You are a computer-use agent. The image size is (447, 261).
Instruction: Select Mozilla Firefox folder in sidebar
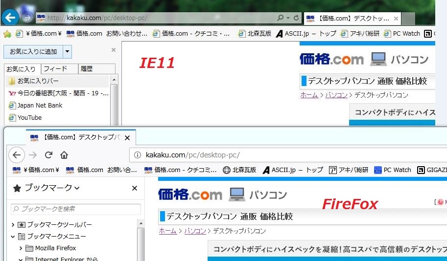pos(51,248)
